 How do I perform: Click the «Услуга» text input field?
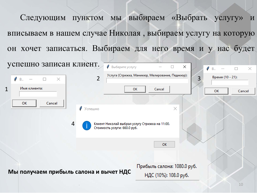pos(147,80)
